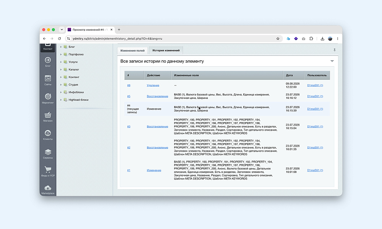Image resolution: width=382 pixels, height=229 pixels.
Task: Bookmark this page with the star icon
Action: pyautogui.click(x=278, y=39)
